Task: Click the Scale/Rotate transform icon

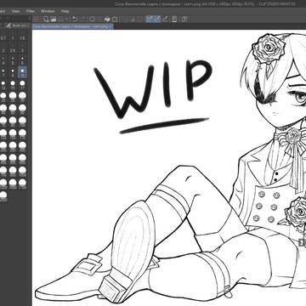Action: tap(115, 19)
